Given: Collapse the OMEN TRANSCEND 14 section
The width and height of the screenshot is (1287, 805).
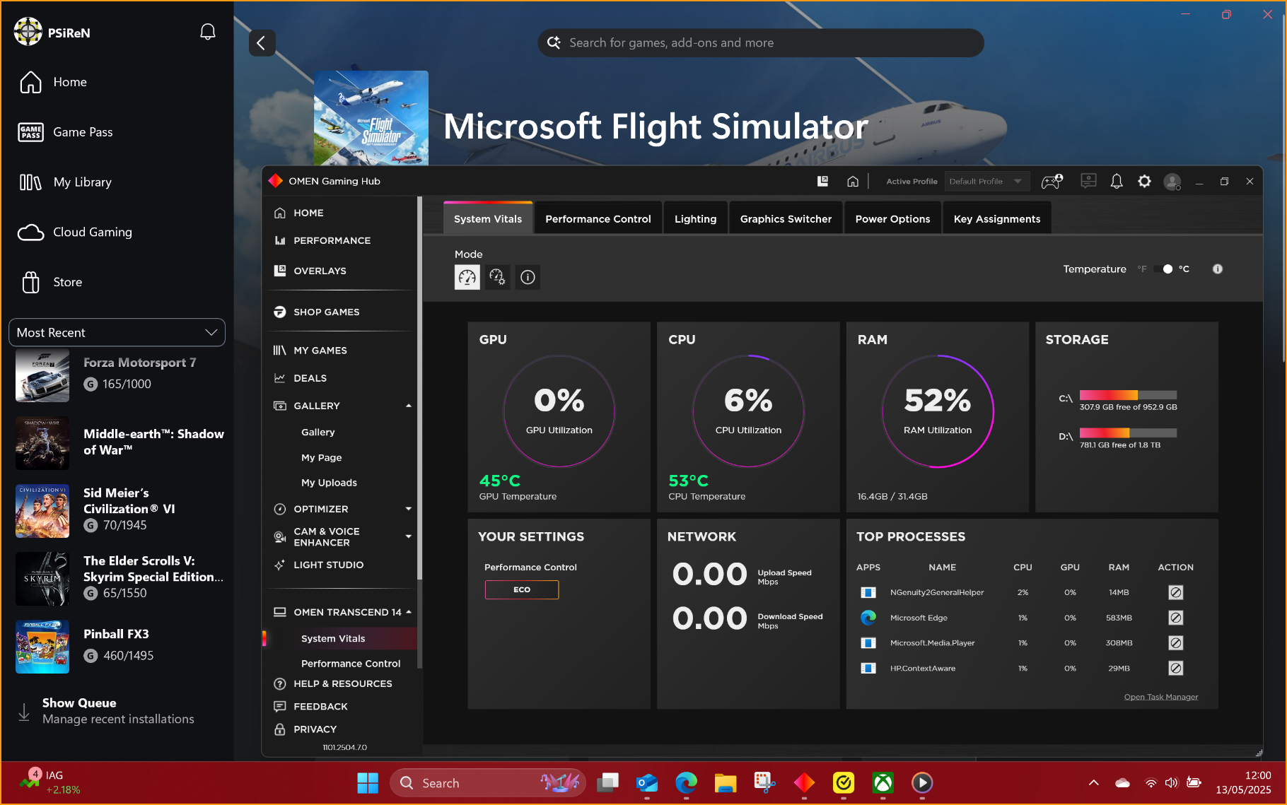Looking at the screenshot, I should tap(409, 613).
